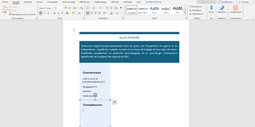Image resolution: width=255 pixels, height=127 pixels.
Task: Expand the Rechercher dropdown arrow
Action: coord(204,7)
